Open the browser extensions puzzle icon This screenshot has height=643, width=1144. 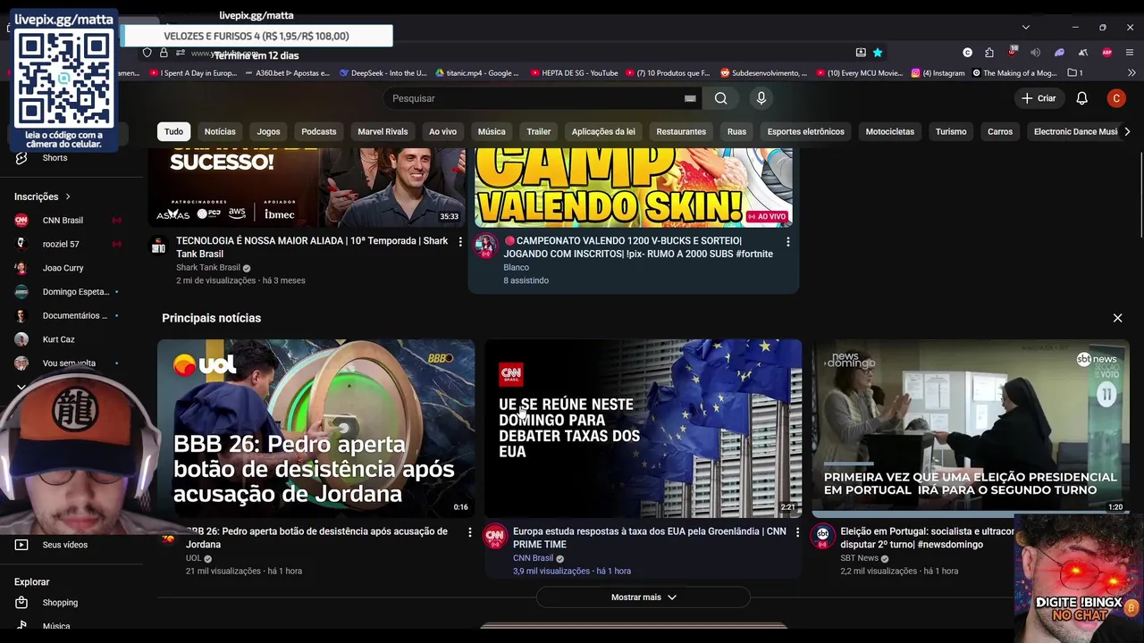point(989,53)
